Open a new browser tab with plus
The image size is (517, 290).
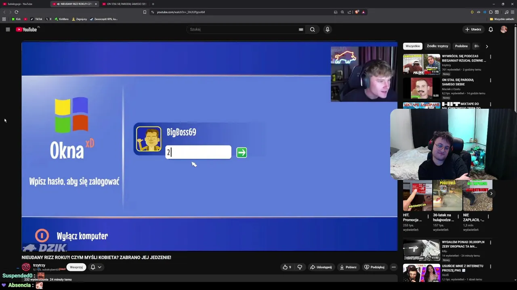point(153,4)
